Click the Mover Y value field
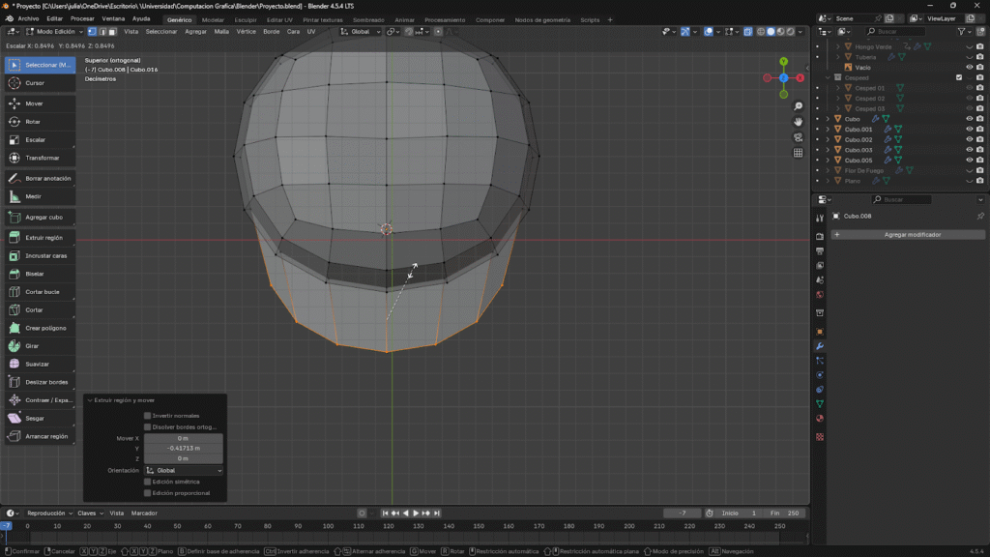The height and width of the screenshot is (557, 990). (x=183, y=448)
